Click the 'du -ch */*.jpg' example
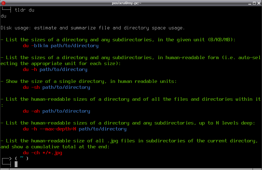 42,153
